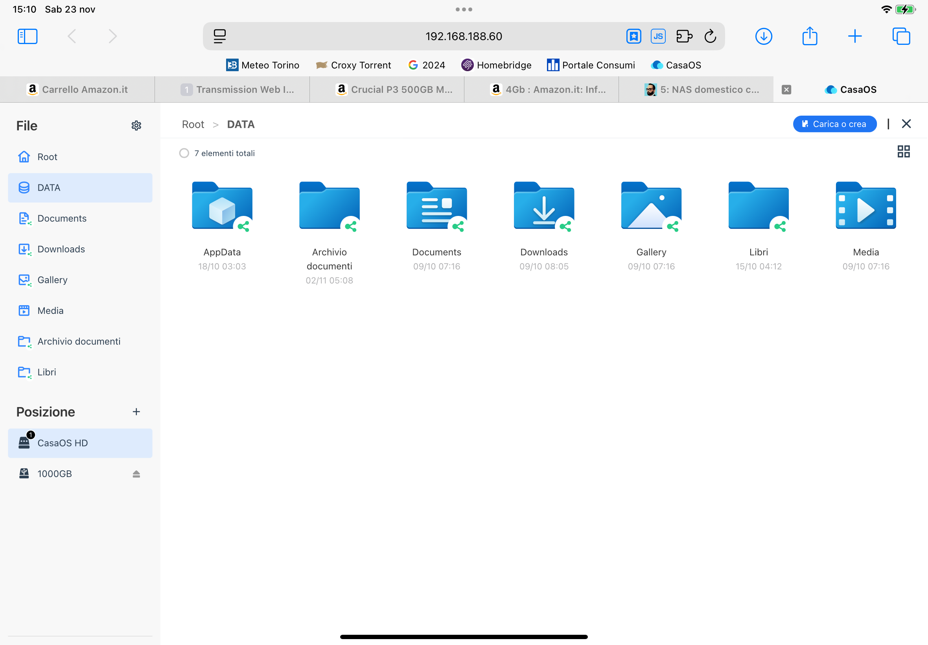Open the JS extension icon
The height and width of the screenshot is (645, 928).
[658, 36]
